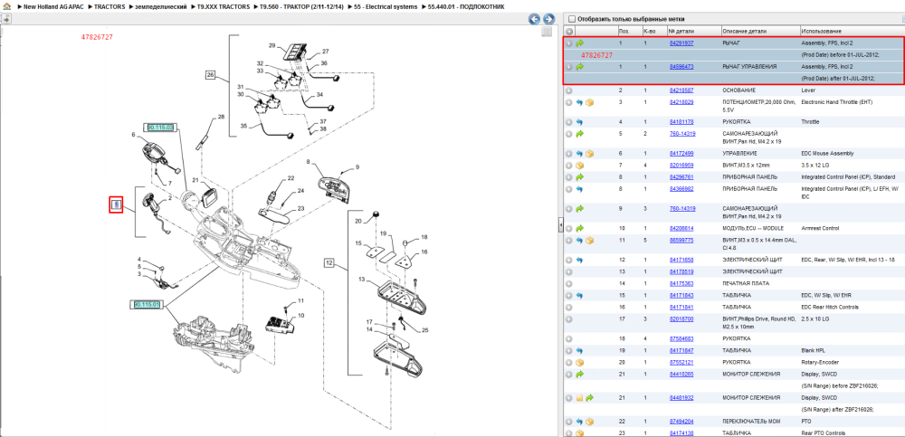Open the previous diagram with left arrow

tap(535, 19)
